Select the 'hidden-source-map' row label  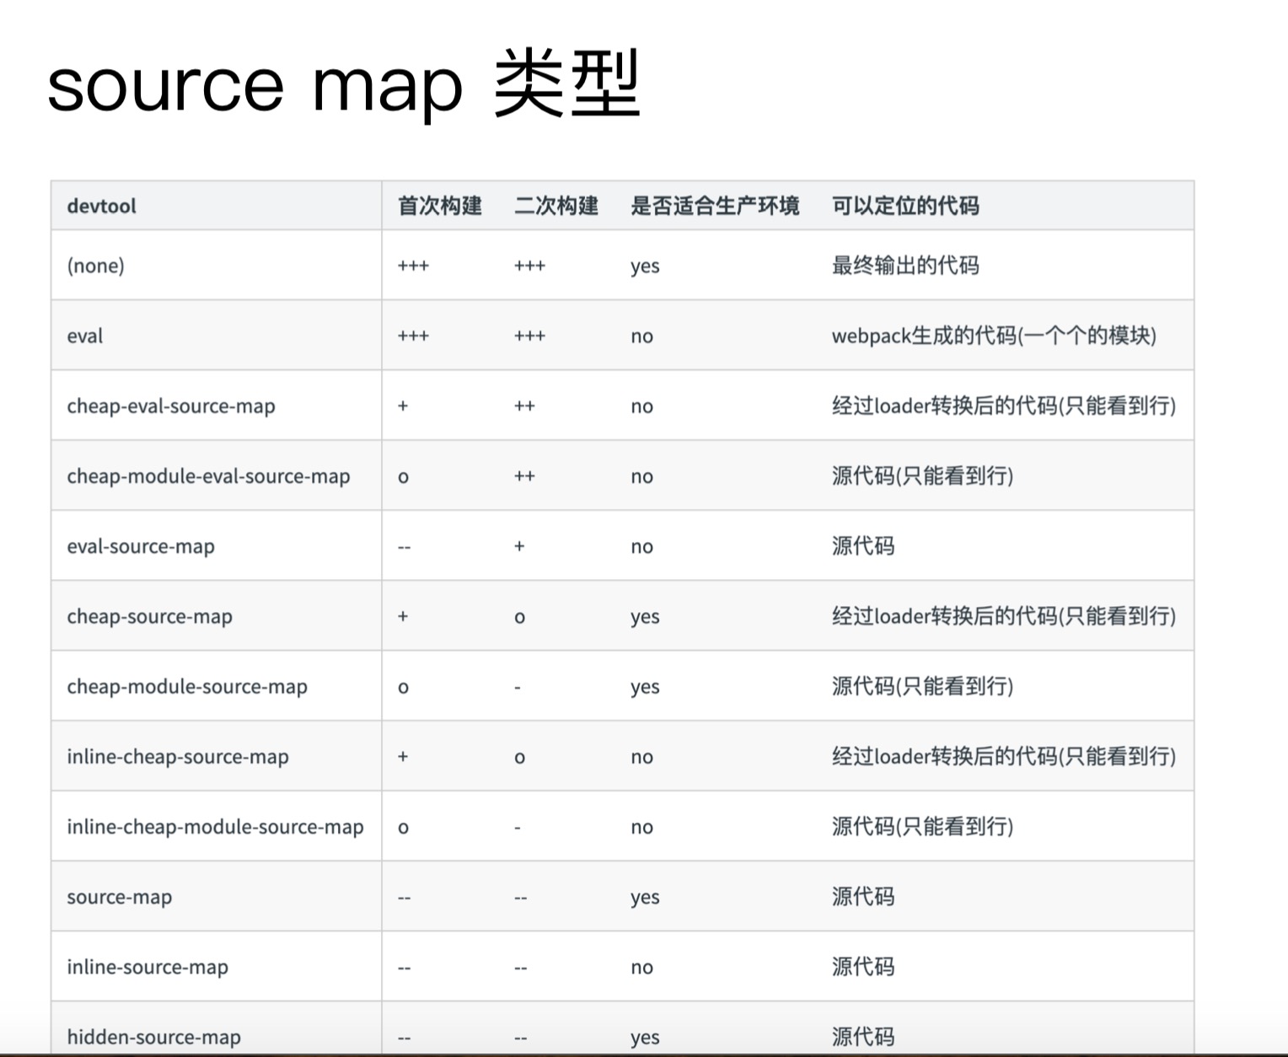coord(153,1036)
